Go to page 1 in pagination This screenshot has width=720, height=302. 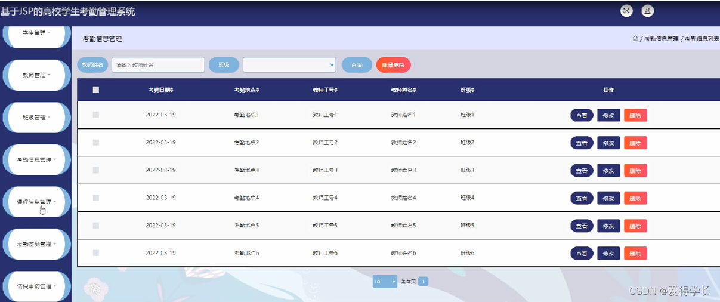coord(423,281)
